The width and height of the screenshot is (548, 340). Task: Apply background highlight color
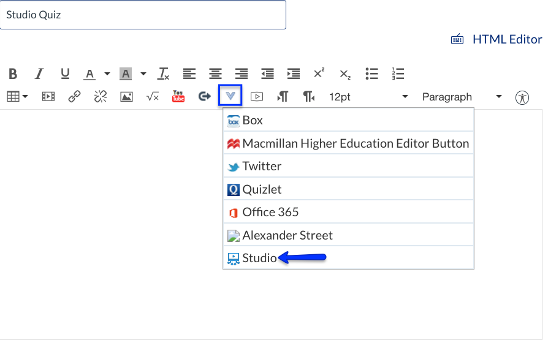tap(126, 74)
